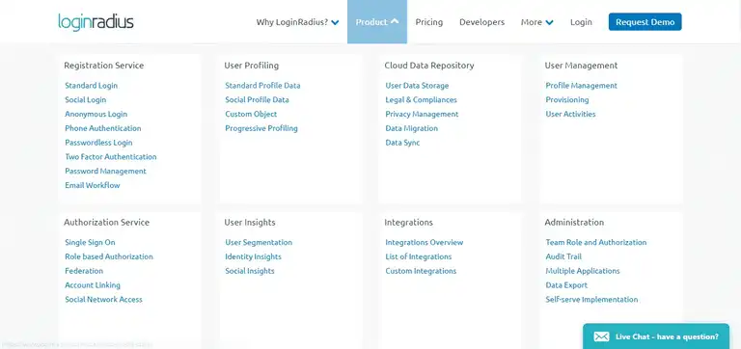741x349 pixels.
Task: Open the Pricing page
Action: 429,22
